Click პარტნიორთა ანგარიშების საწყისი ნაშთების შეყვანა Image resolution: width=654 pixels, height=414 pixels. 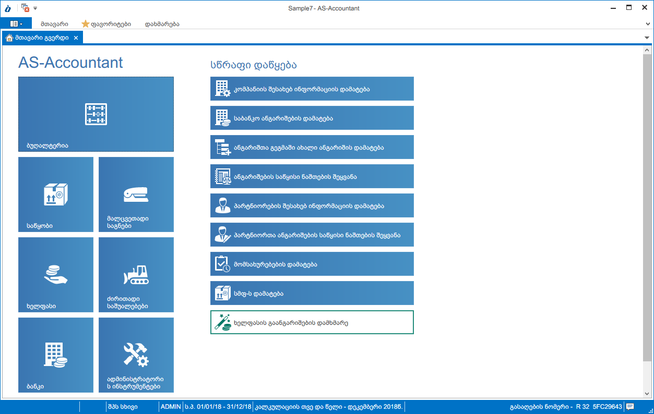(x=312, y=235)
